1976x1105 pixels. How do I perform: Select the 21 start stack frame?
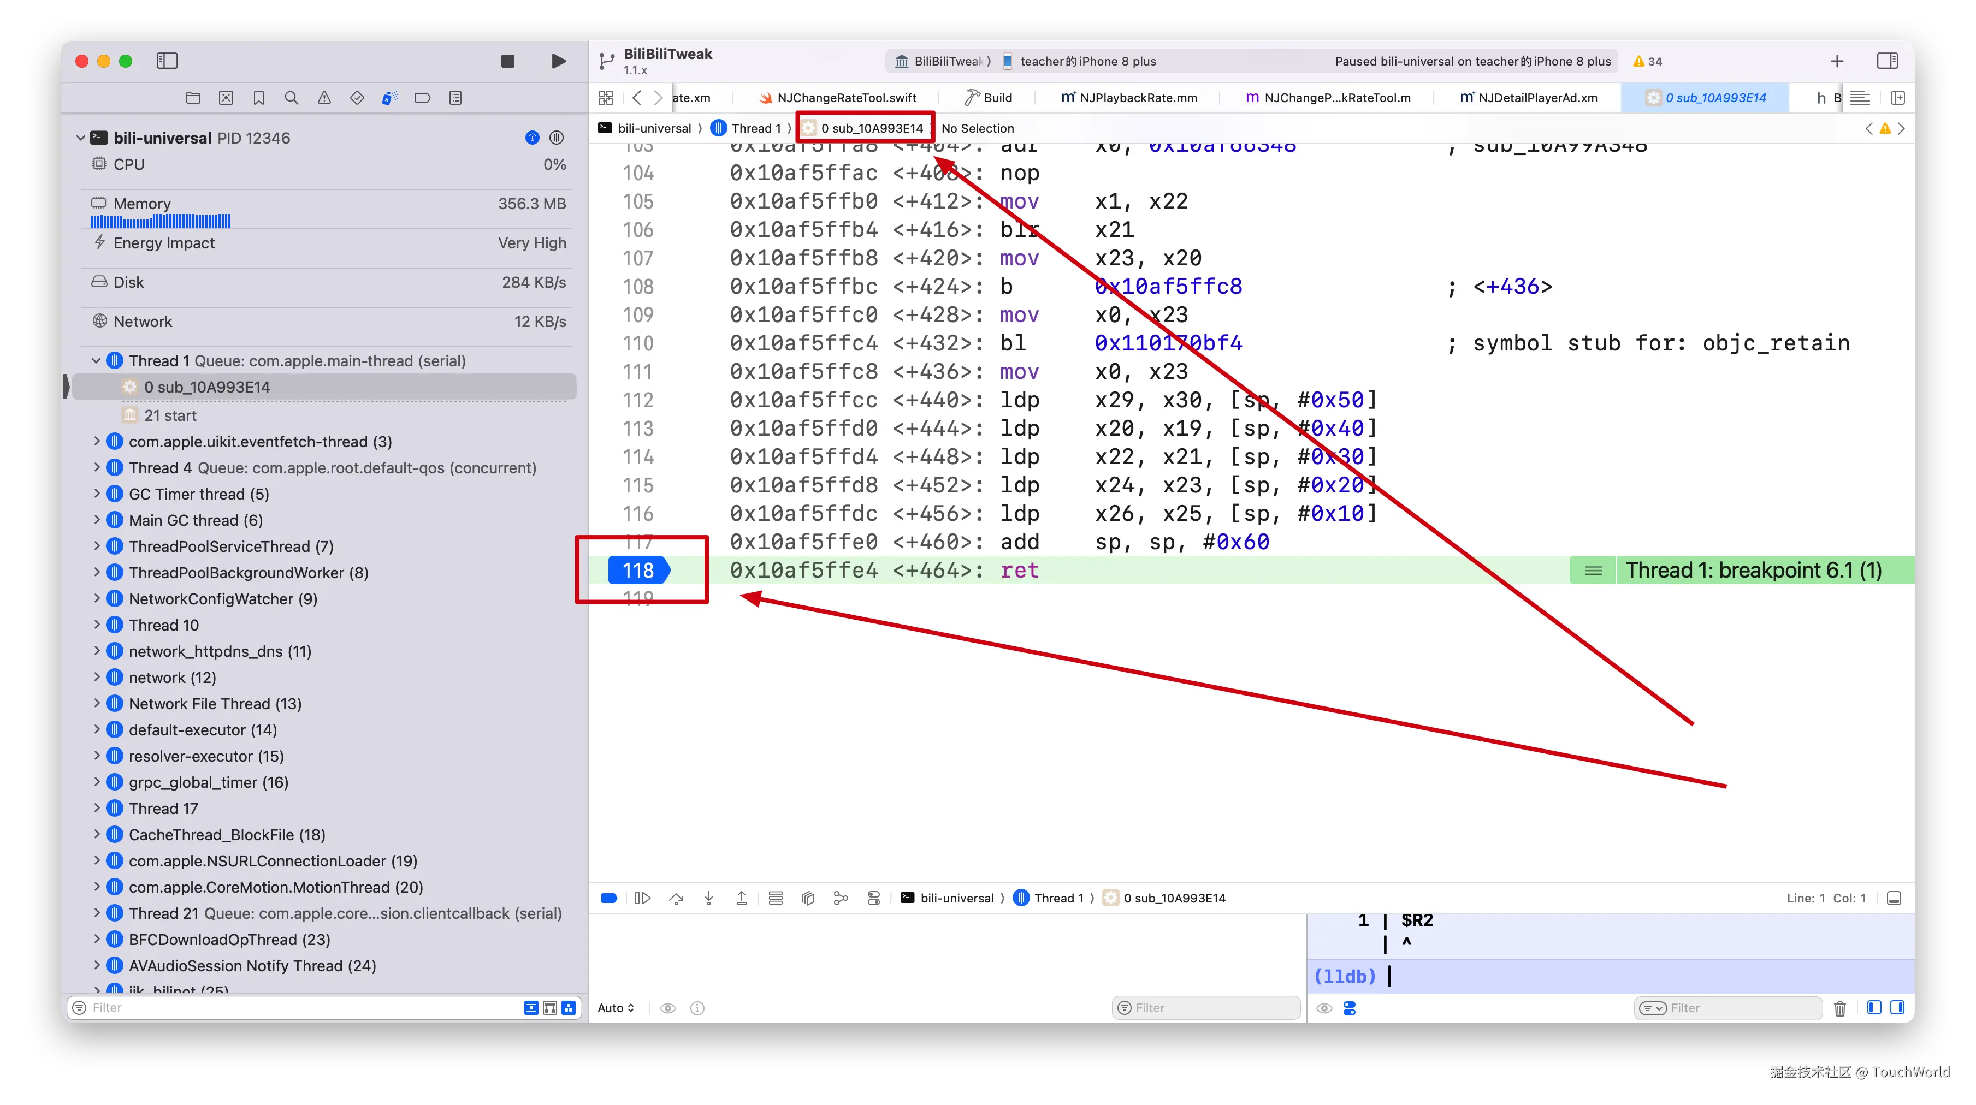(x=170, y=415)
